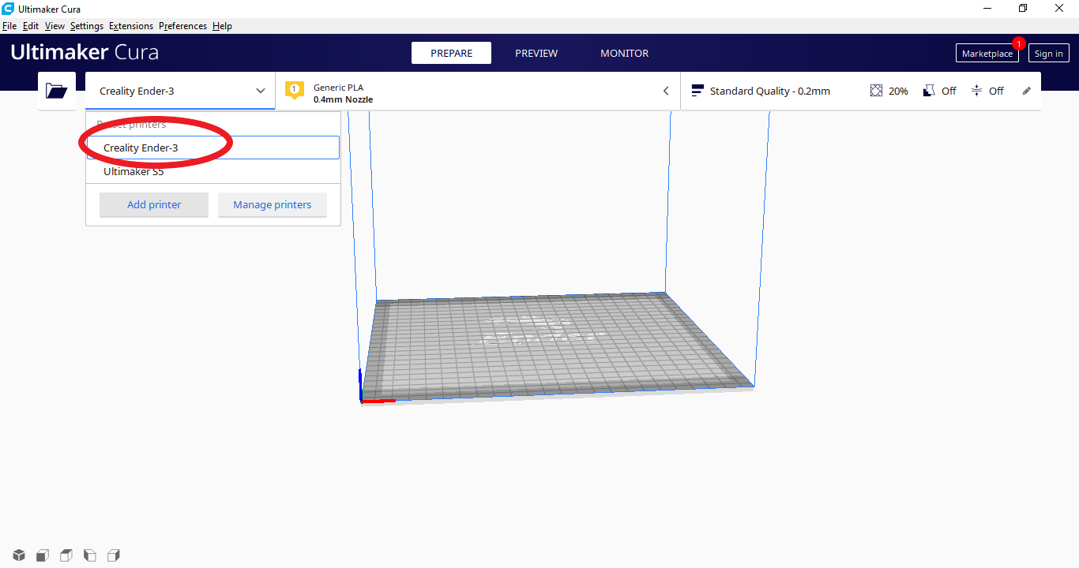
Task: Click the extruder 1 material icon
Action: (x=295, y=90)
